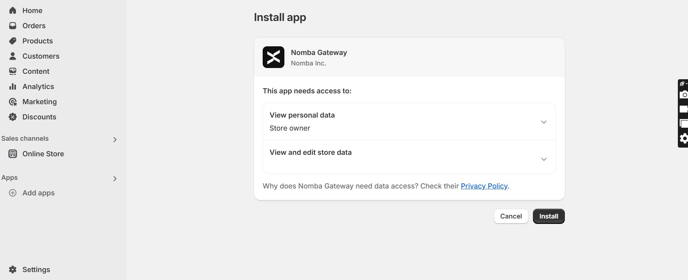Select the window capture icon in side toolbar
688x280 pixels.
(x=684, y=124)
